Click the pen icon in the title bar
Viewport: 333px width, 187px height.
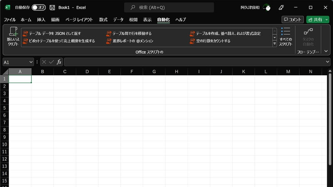click(281, 7)
